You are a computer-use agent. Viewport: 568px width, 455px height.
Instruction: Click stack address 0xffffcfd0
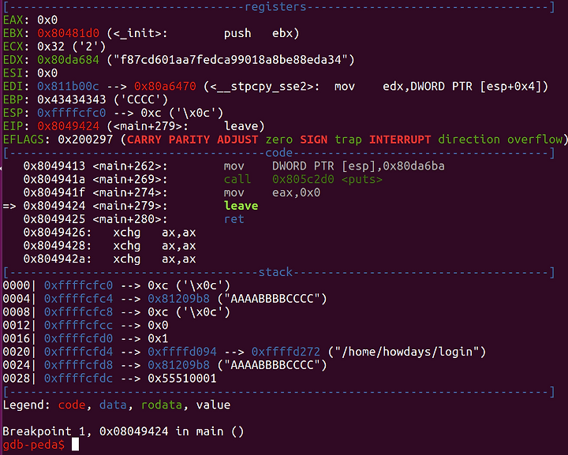[x=78, y=338]
